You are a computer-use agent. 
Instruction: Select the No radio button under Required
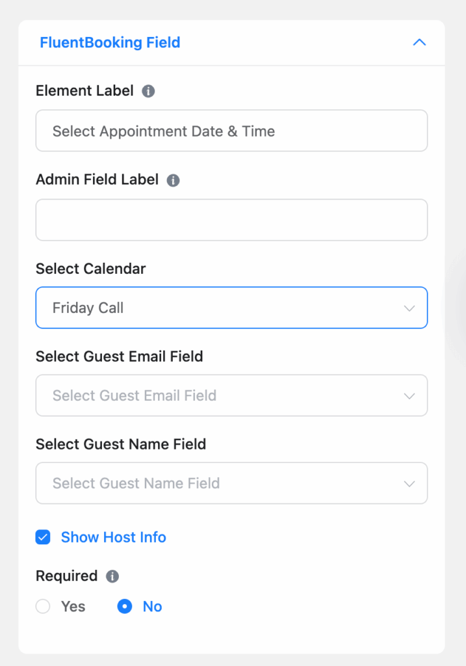click(124, 606)
